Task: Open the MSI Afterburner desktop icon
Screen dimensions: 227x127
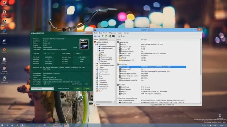Action: click(4, 80)
